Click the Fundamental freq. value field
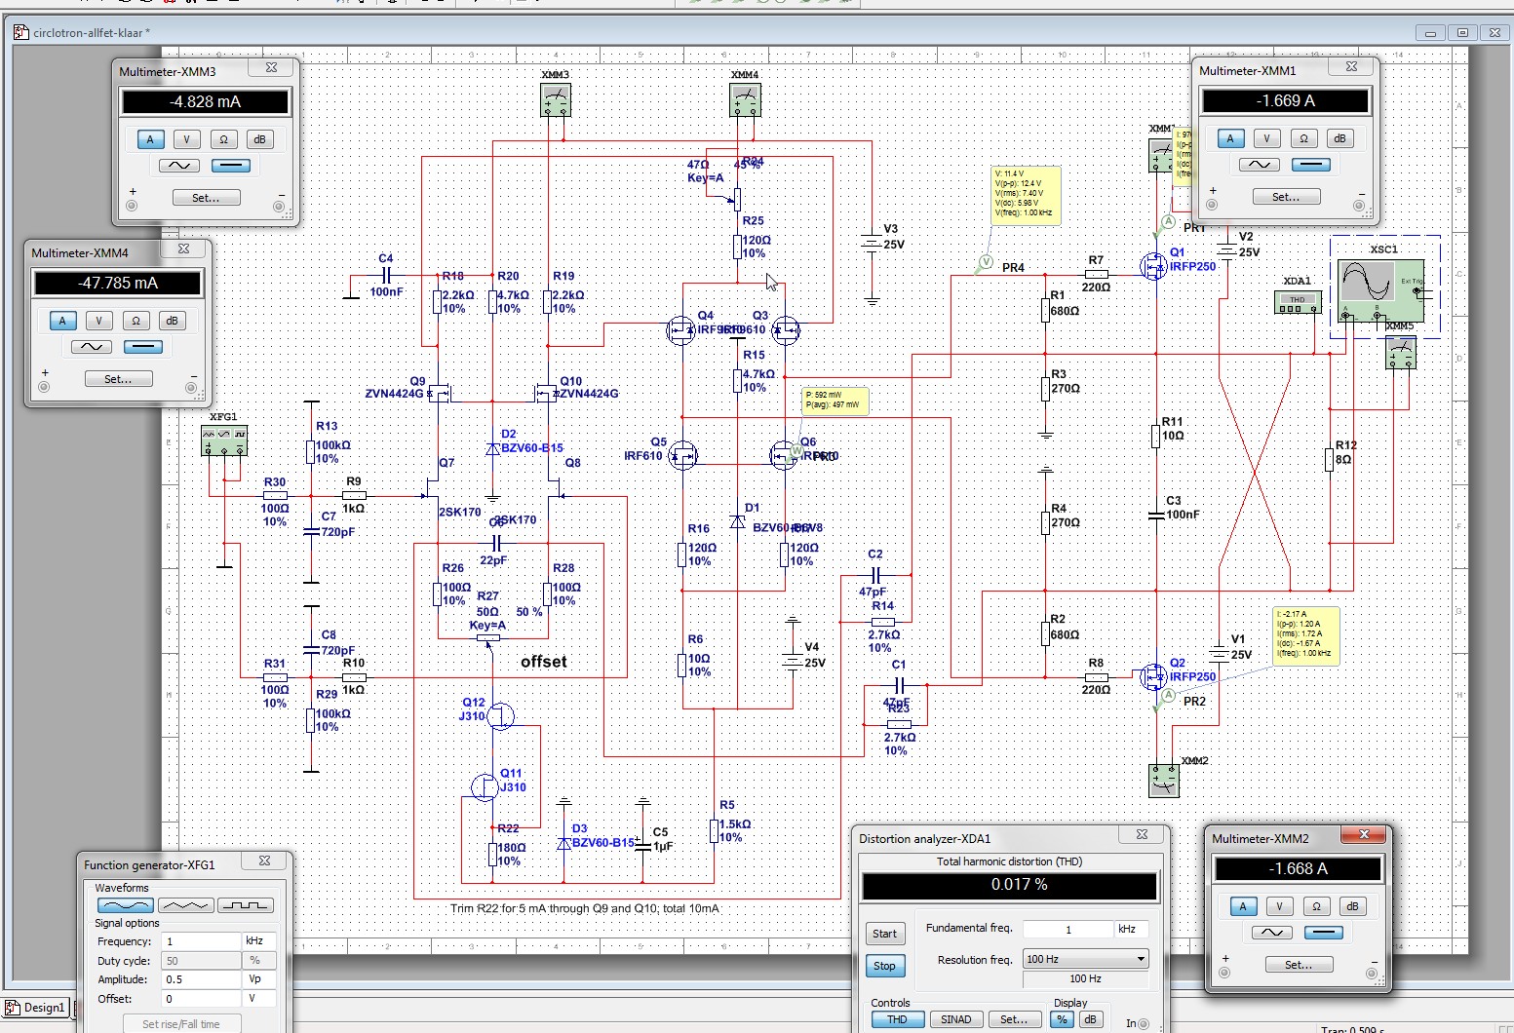The height and width of the screenshot is (1033, 1514). [x=1068, y=929]
